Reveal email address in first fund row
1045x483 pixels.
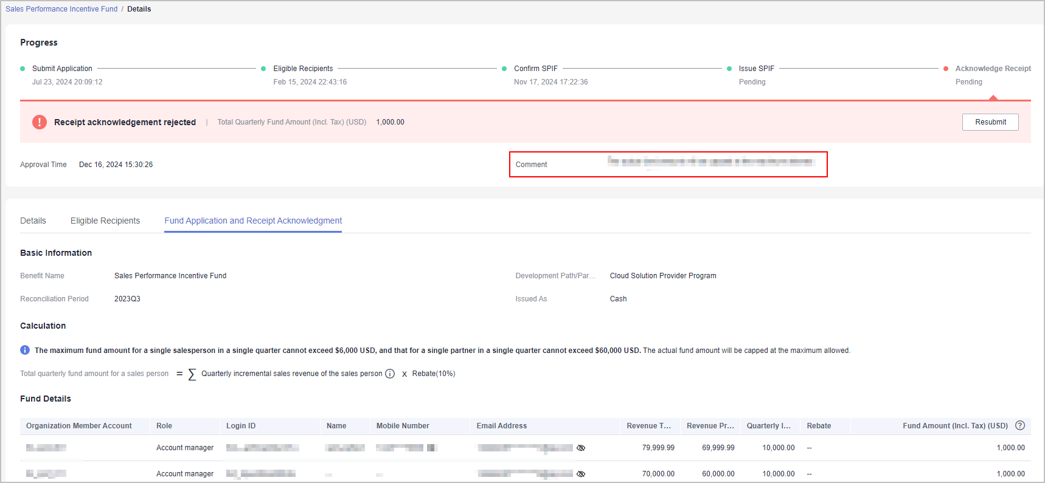point(581,448)
